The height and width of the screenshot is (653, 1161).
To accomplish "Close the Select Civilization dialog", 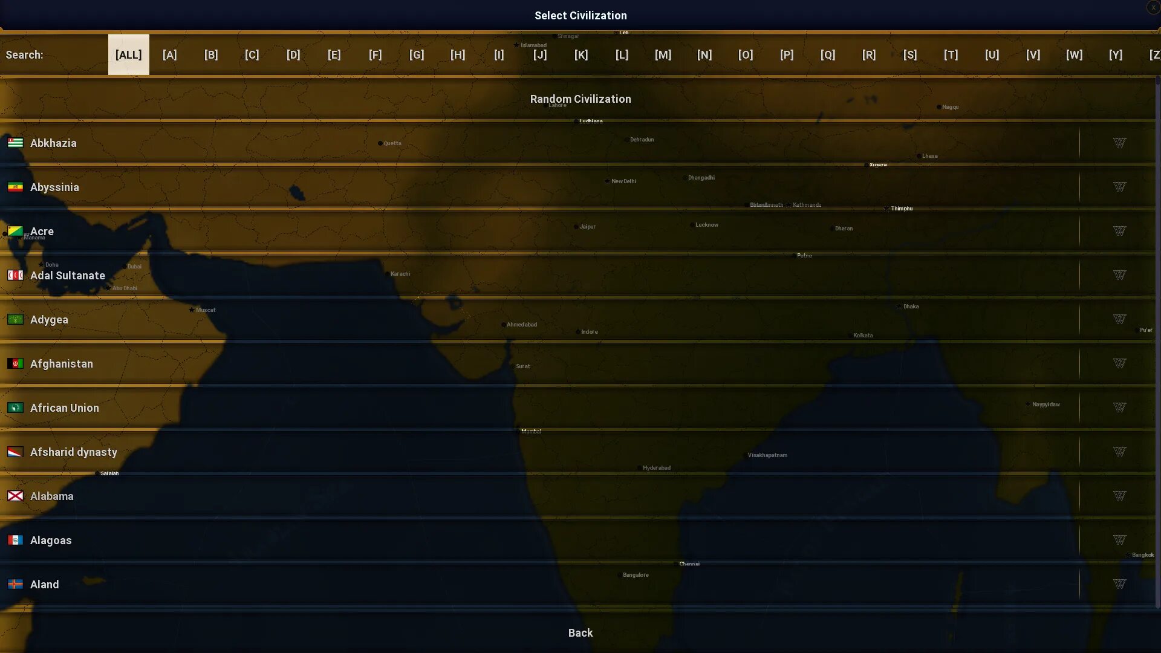I will click(1153, 7).
